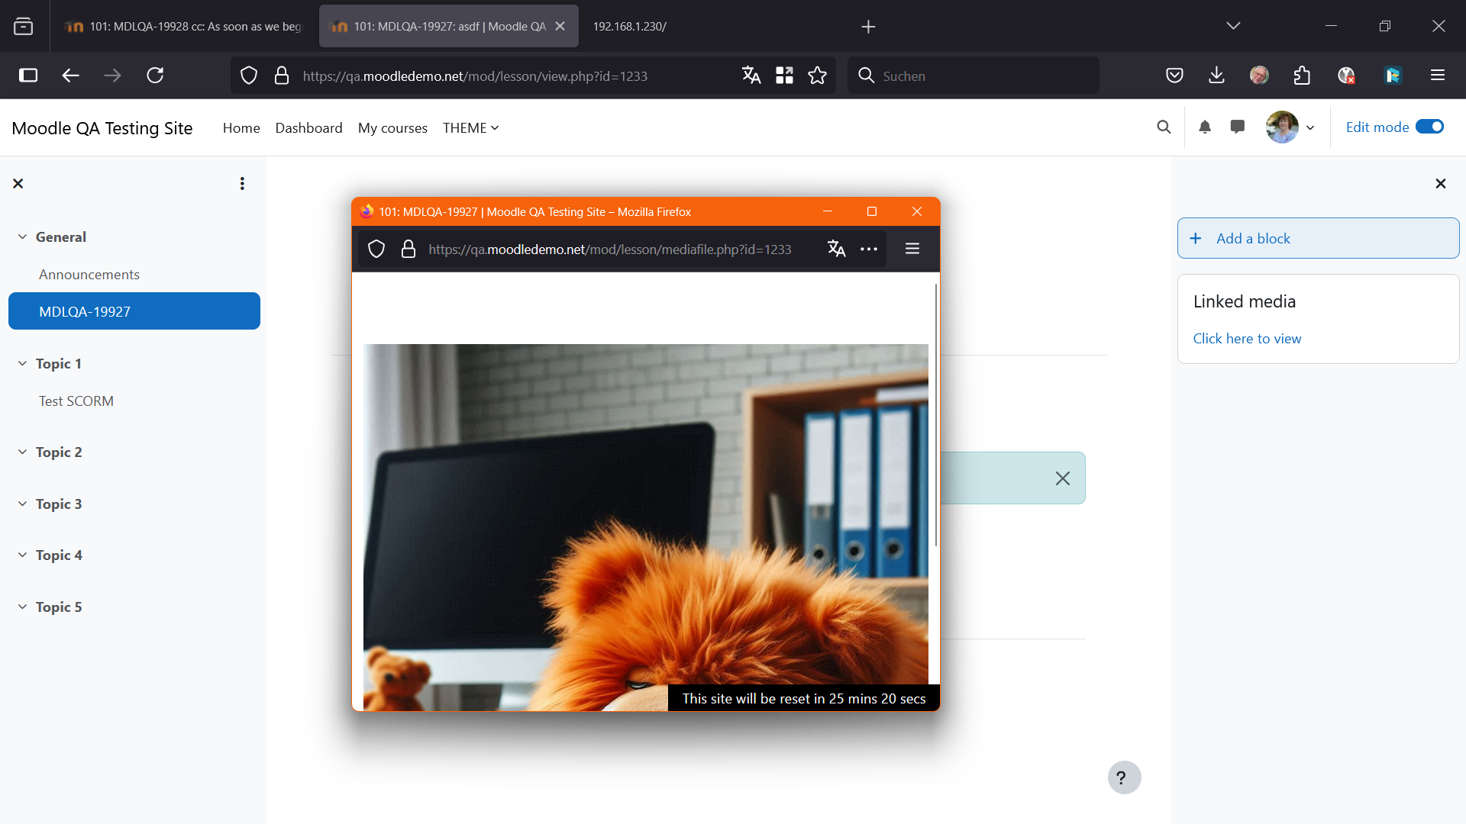This screenshot has width=1466, height=824.
Task: Expand the Topic 5 section chevron
Action: pos(22,607)
